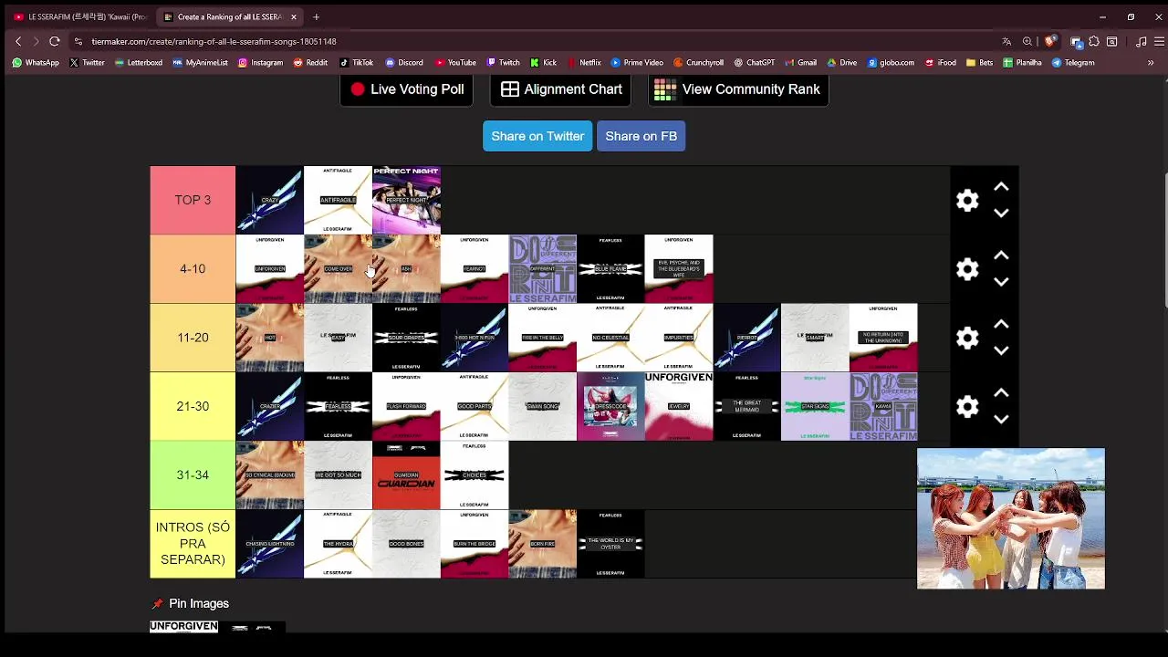Screen dimensions: 1168x657
Task: Open Crunchyroll bookmark
Action: [x=699, y=63]
